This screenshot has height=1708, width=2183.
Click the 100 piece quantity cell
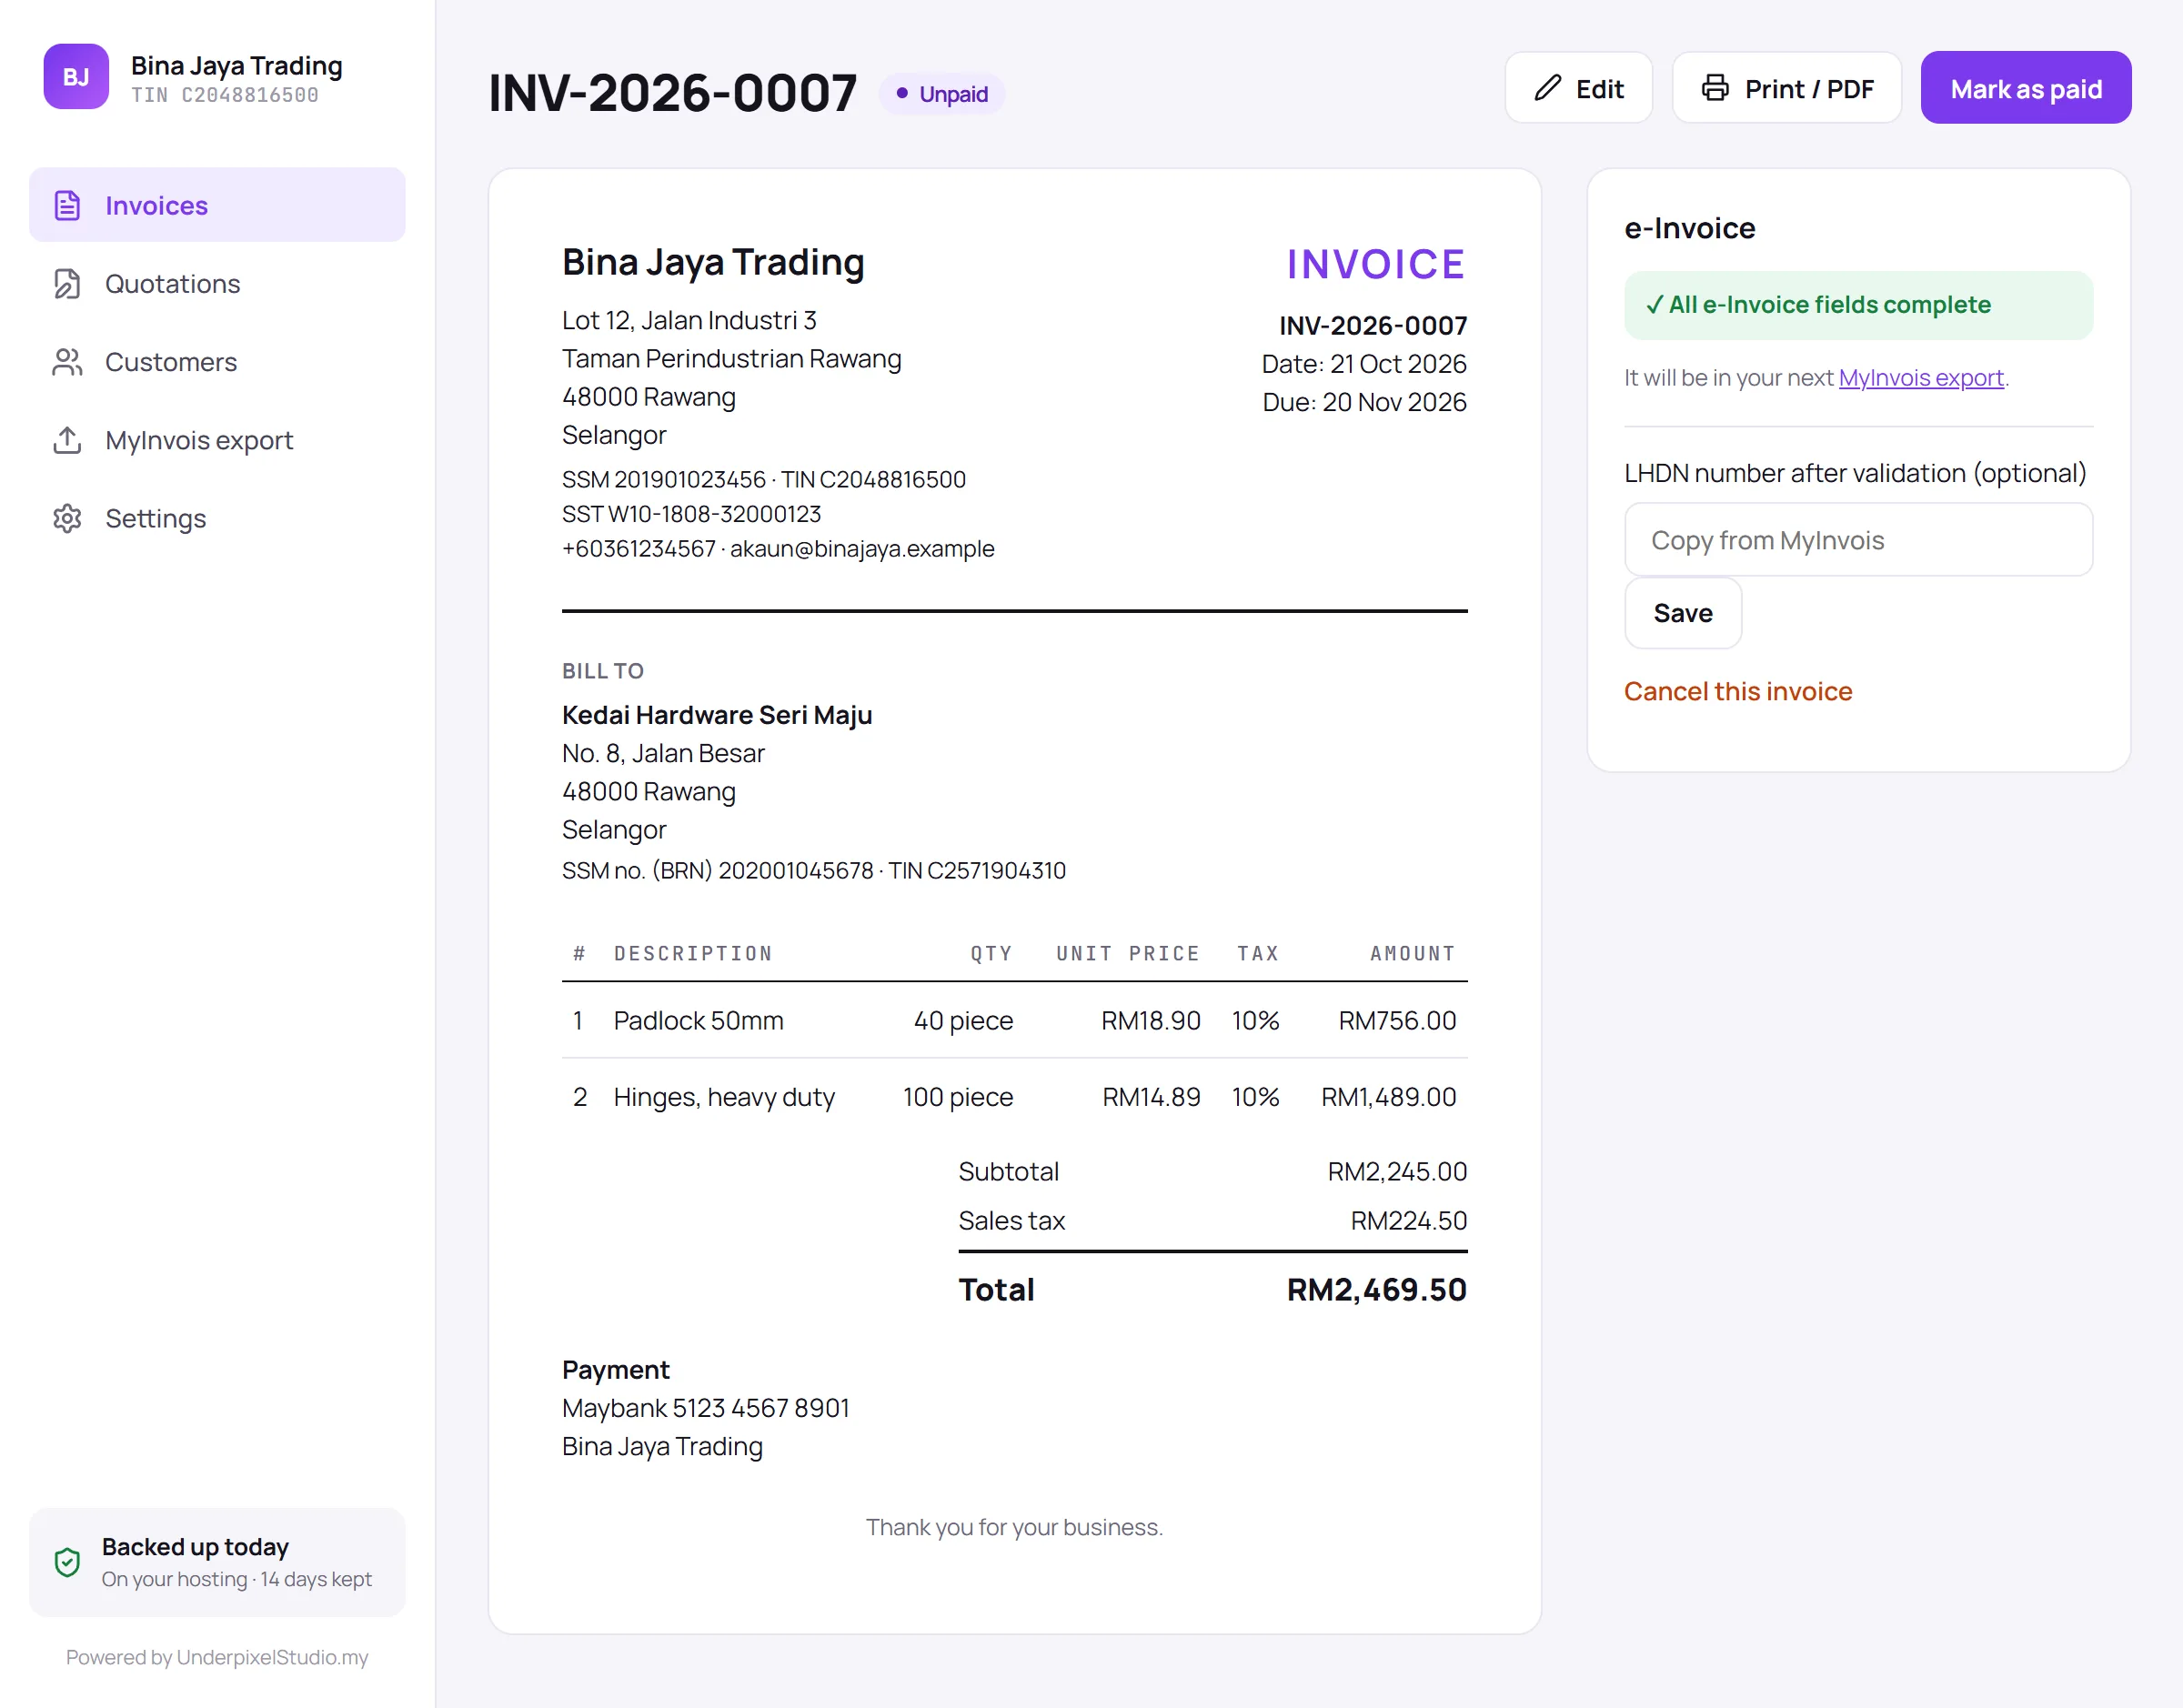[958, 1097]
